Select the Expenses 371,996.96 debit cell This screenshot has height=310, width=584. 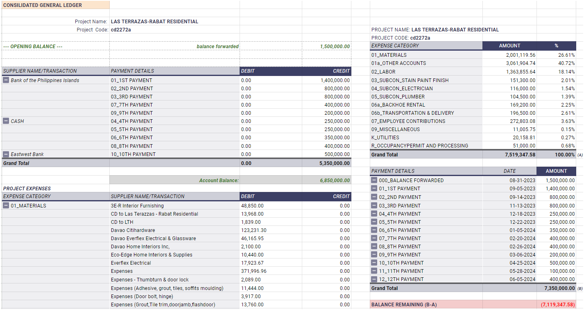tap(271, 271)
